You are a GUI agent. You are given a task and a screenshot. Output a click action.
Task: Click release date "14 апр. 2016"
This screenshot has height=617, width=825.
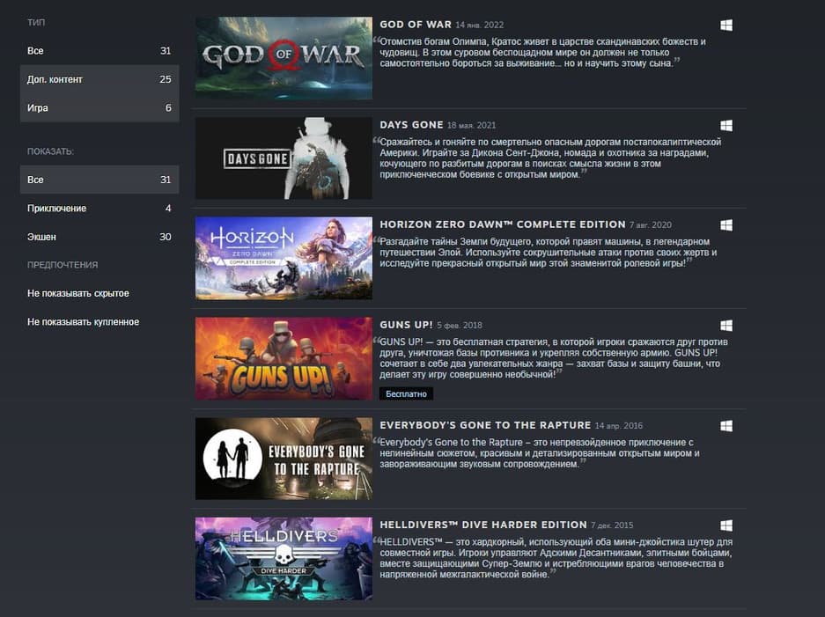click(619, 425)
